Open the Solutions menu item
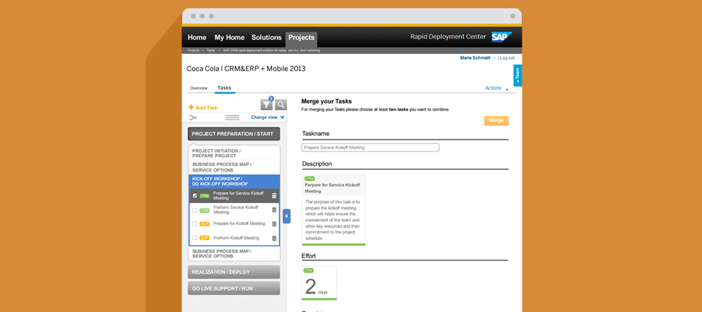702x312 pixels. pyautogui.click(x=266, y=37)
